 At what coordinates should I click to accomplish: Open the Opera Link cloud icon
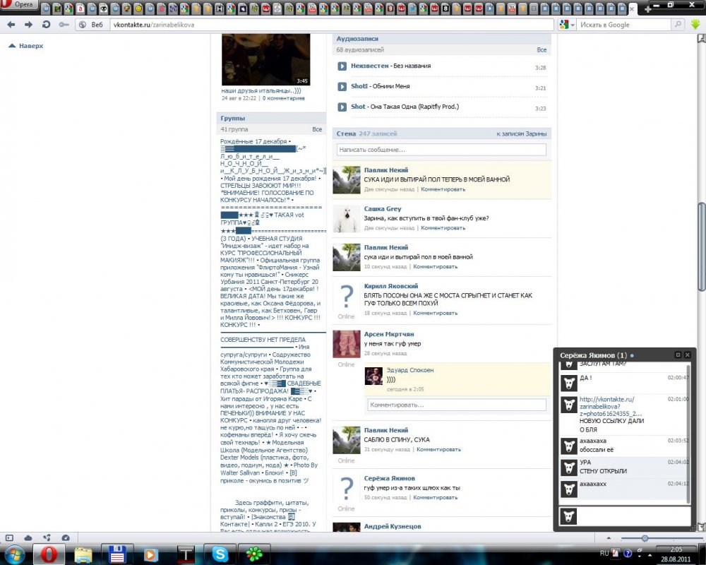(28, 538)
